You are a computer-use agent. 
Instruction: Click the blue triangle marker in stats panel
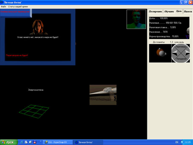(187, 36)
